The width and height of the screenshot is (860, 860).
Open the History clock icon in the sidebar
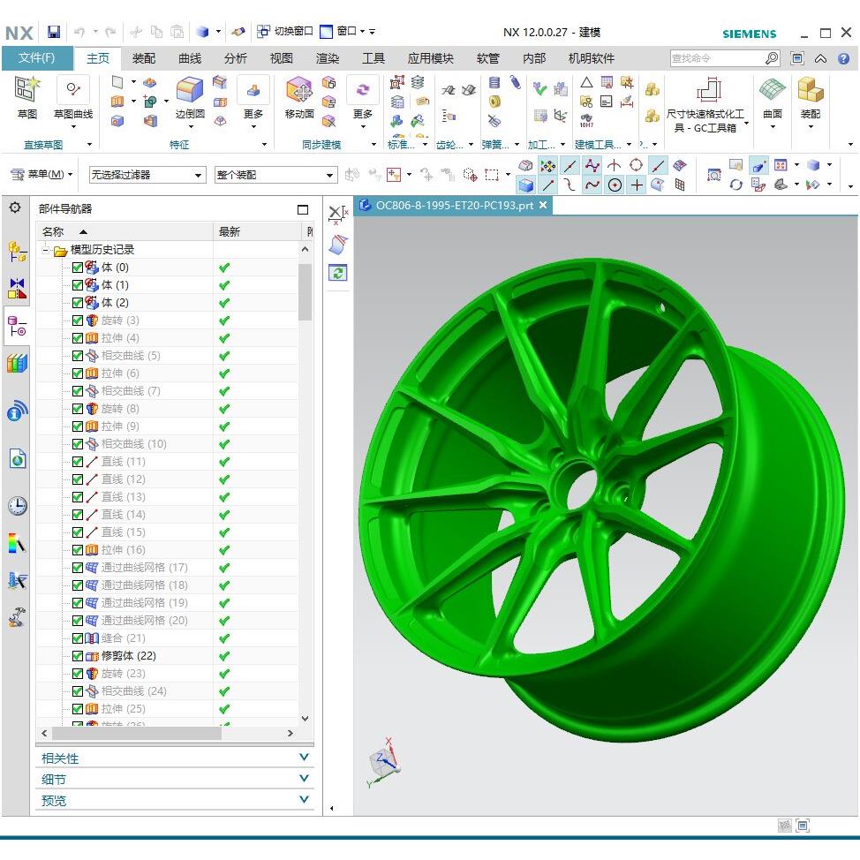17,505
